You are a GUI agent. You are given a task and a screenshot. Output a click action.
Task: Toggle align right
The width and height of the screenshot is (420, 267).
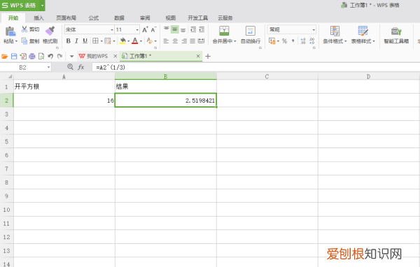coord(184,41)
